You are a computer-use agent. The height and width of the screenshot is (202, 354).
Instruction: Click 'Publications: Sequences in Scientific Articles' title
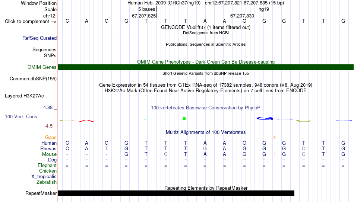(206, 44)
